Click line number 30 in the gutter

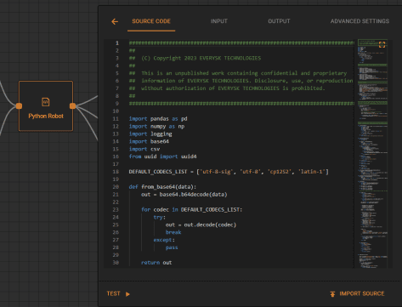(116, 263)
